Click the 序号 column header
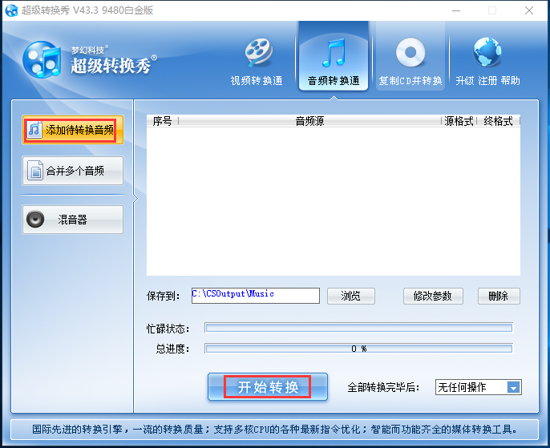 pyautogui.click(x=163, y=121)
